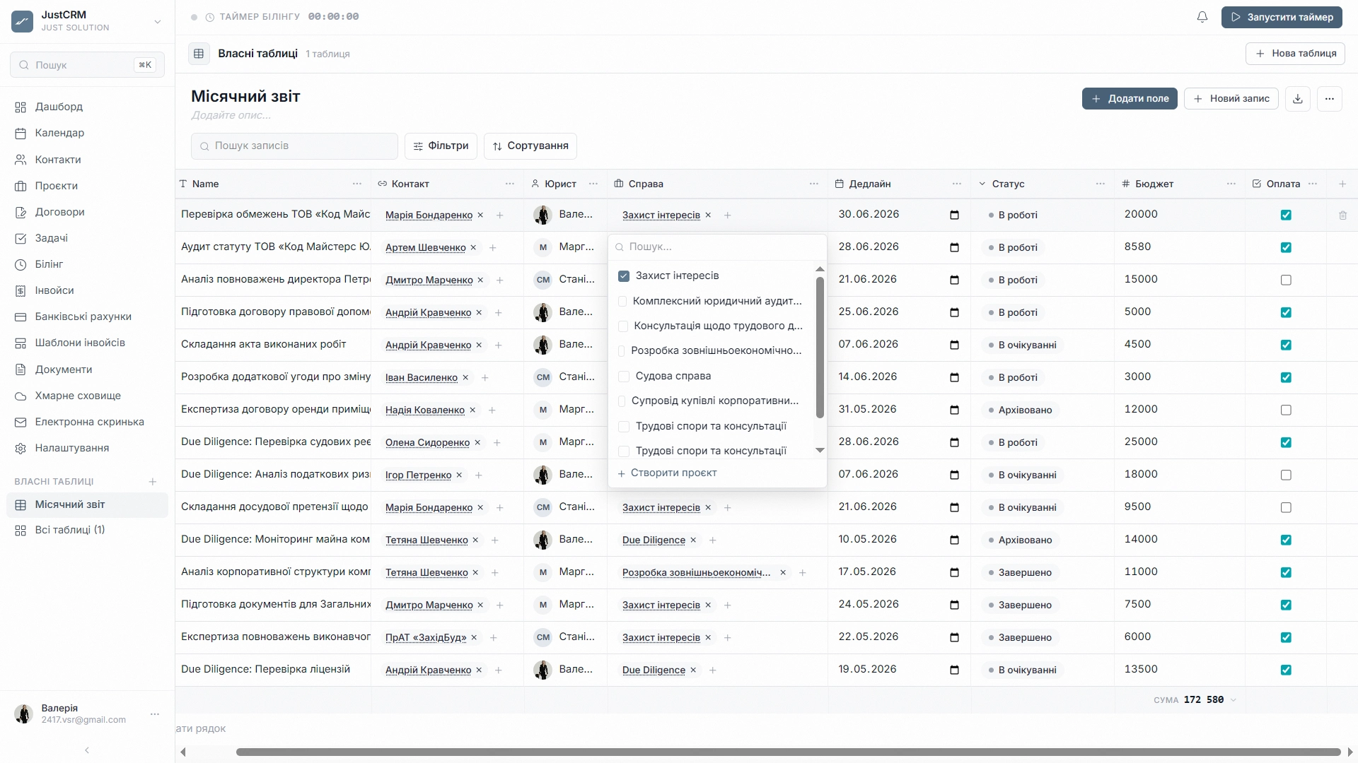Add another contact next to Артем Шевченко
Image resolution: width=1358 pixels, height=763 pixels.
point(493,247)
